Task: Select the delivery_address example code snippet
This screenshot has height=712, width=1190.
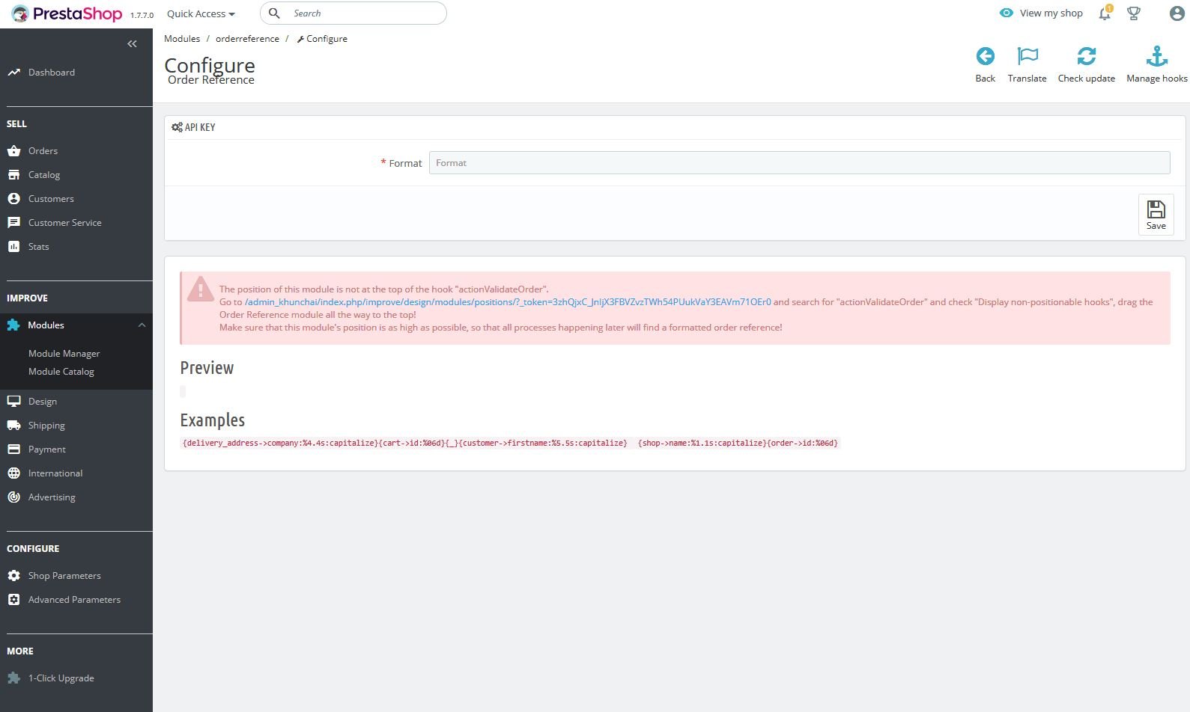Action: [405, 444]
